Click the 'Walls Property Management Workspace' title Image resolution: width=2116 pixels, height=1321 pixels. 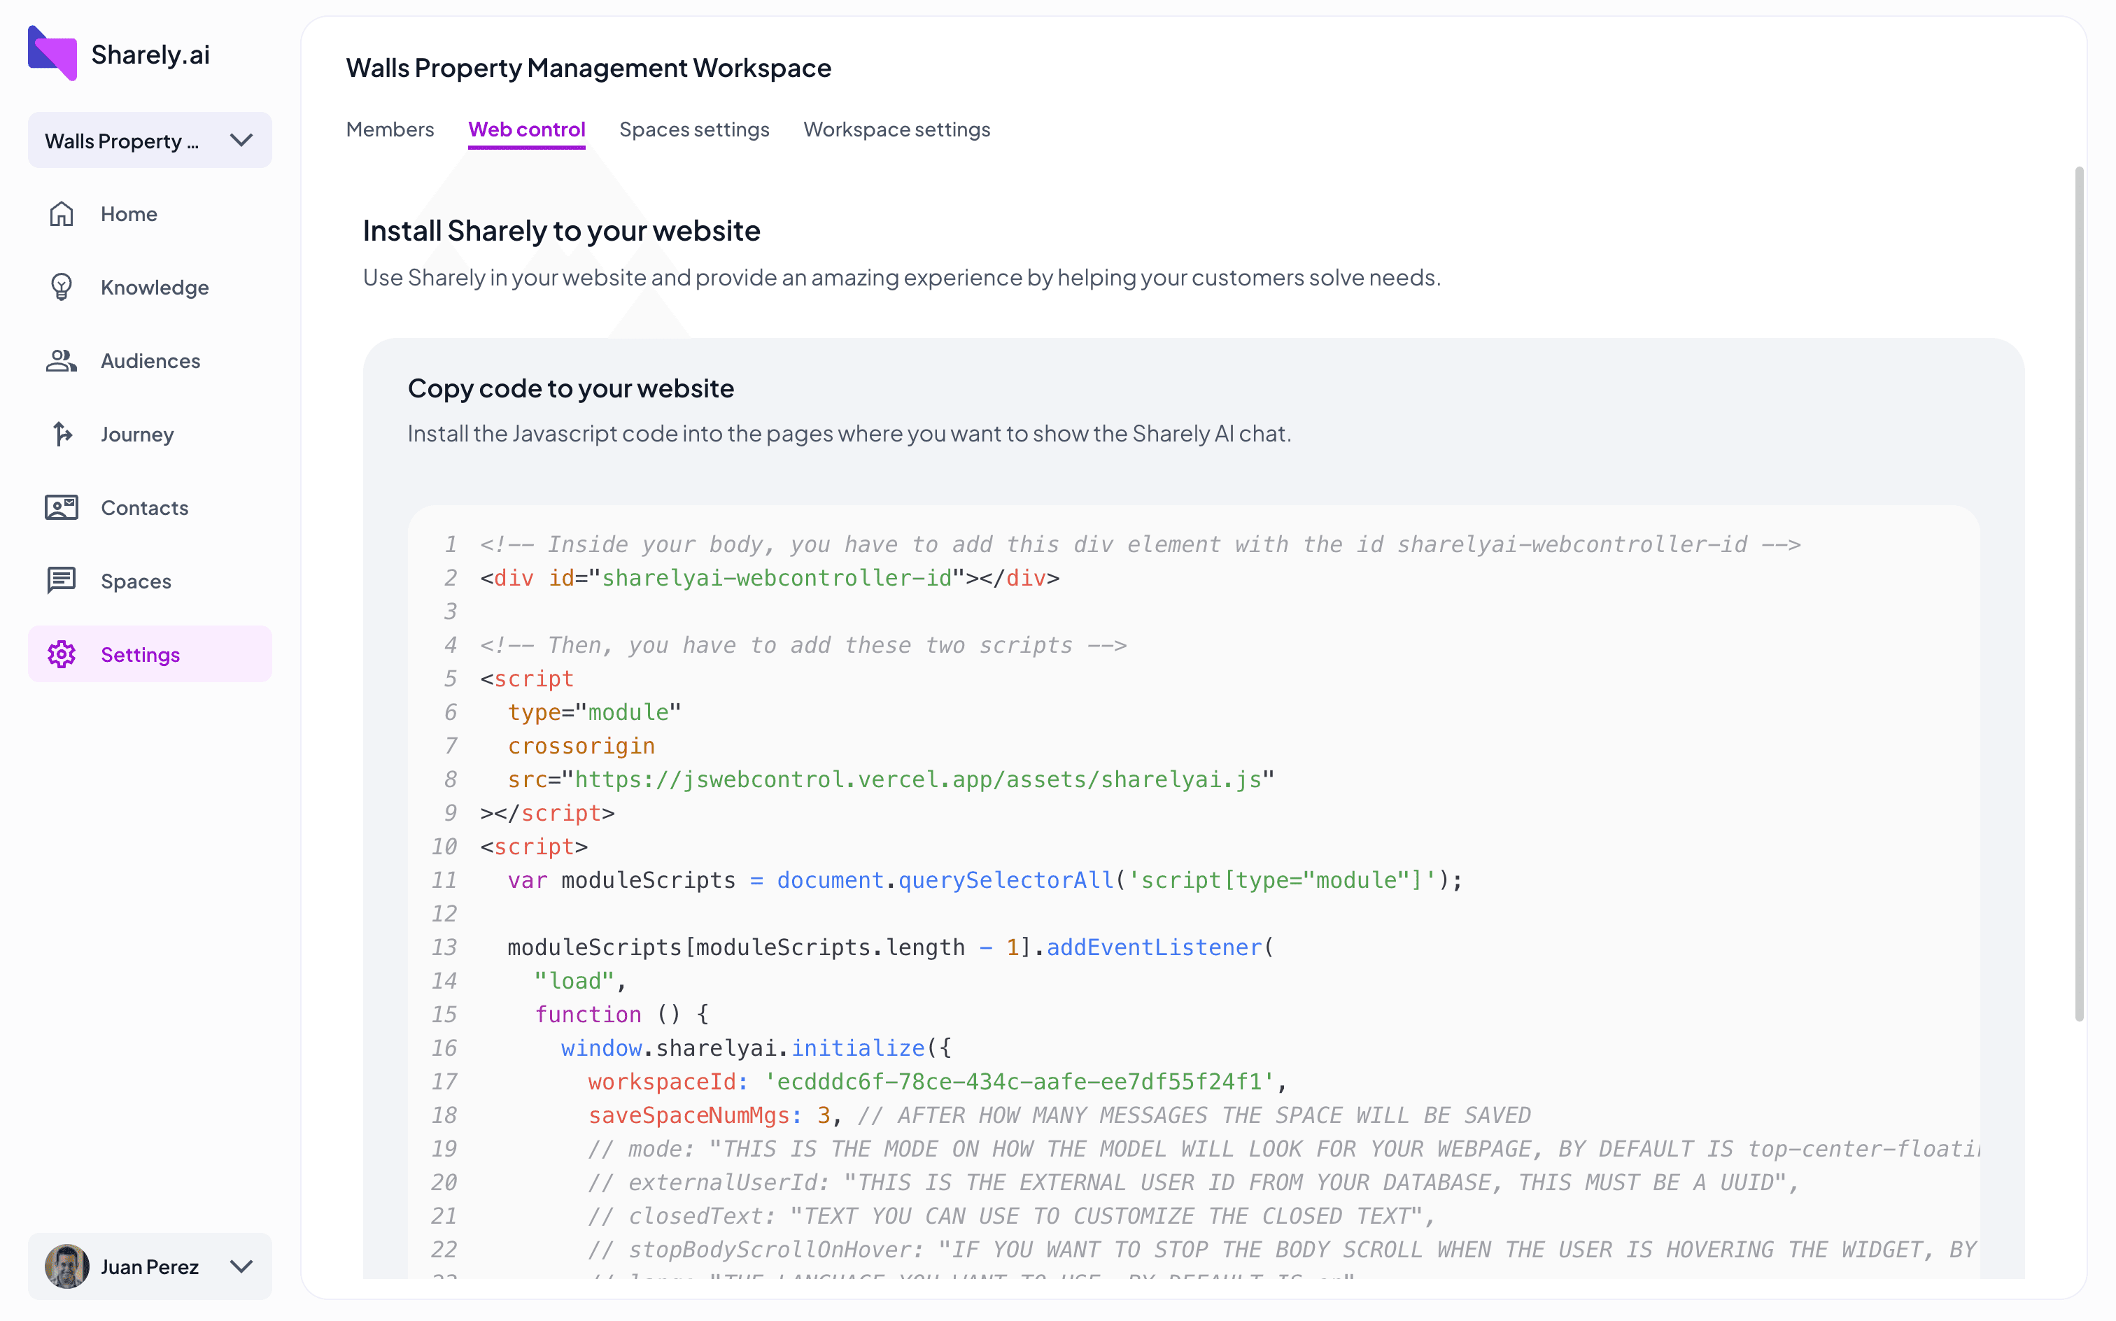(x=589, y=67)
